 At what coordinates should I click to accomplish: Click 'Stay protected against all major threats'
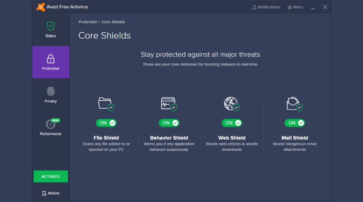(200, 55)
